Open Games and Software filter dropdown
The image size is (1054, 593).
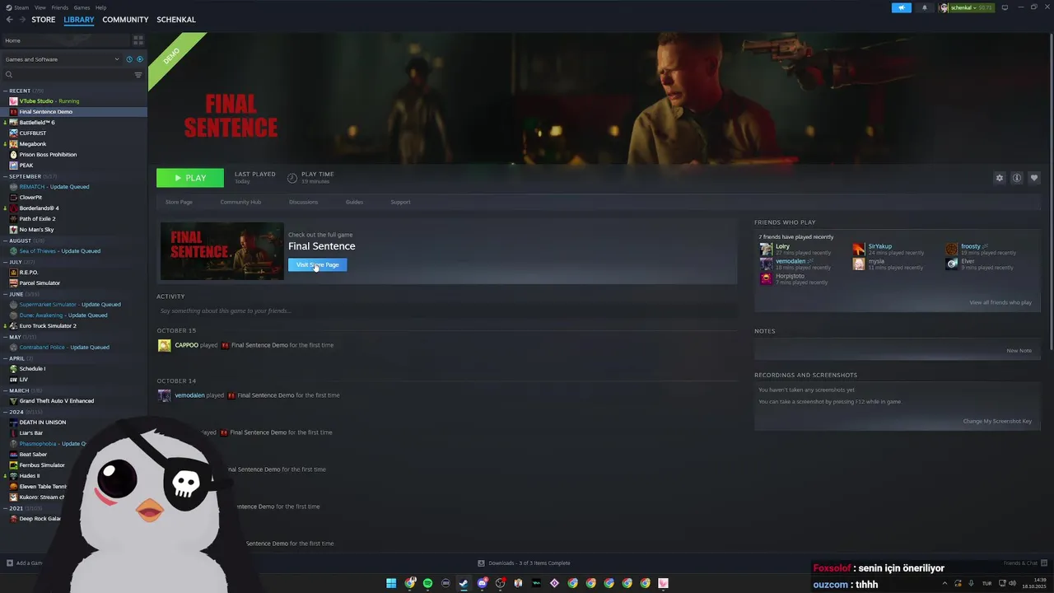click(62, 59)
